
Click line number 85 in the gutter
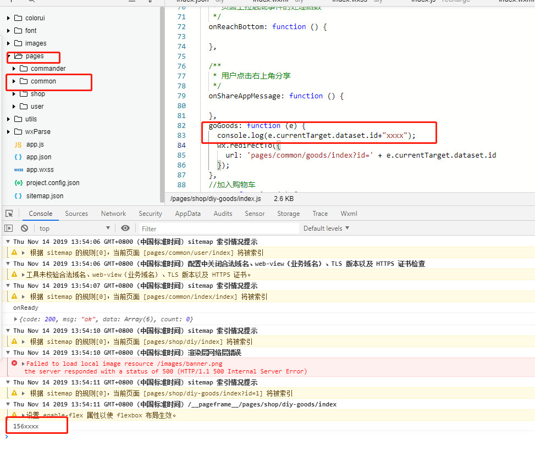[x=181, y=155]
